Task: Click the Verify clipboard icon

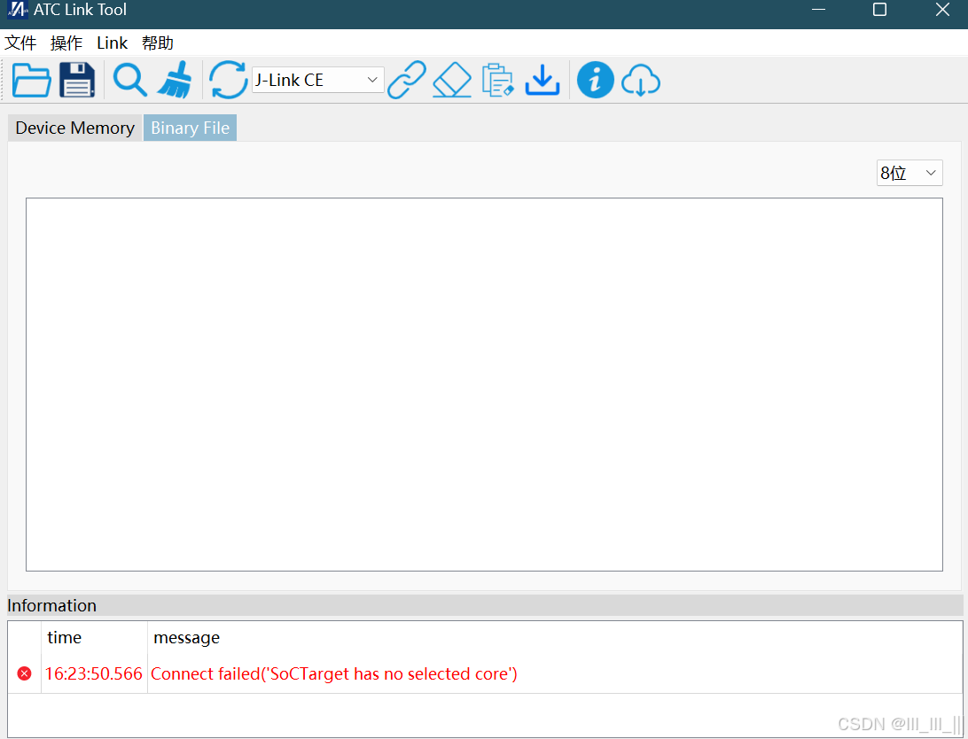Action: (498, 80)
